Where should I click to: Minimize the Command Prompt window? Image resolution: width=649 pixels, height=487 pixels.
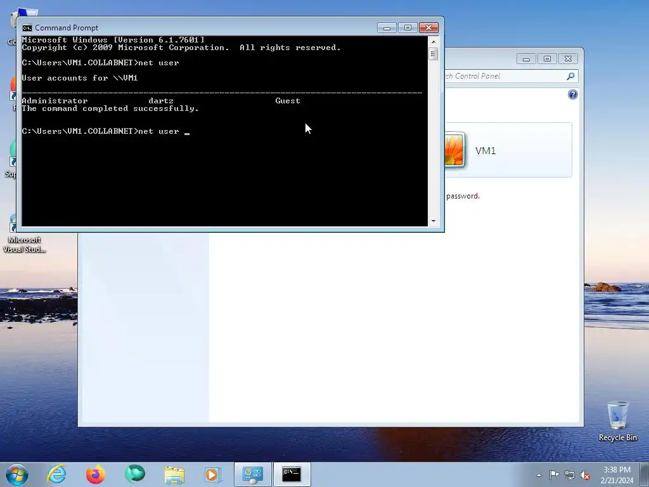coord(387,28)
